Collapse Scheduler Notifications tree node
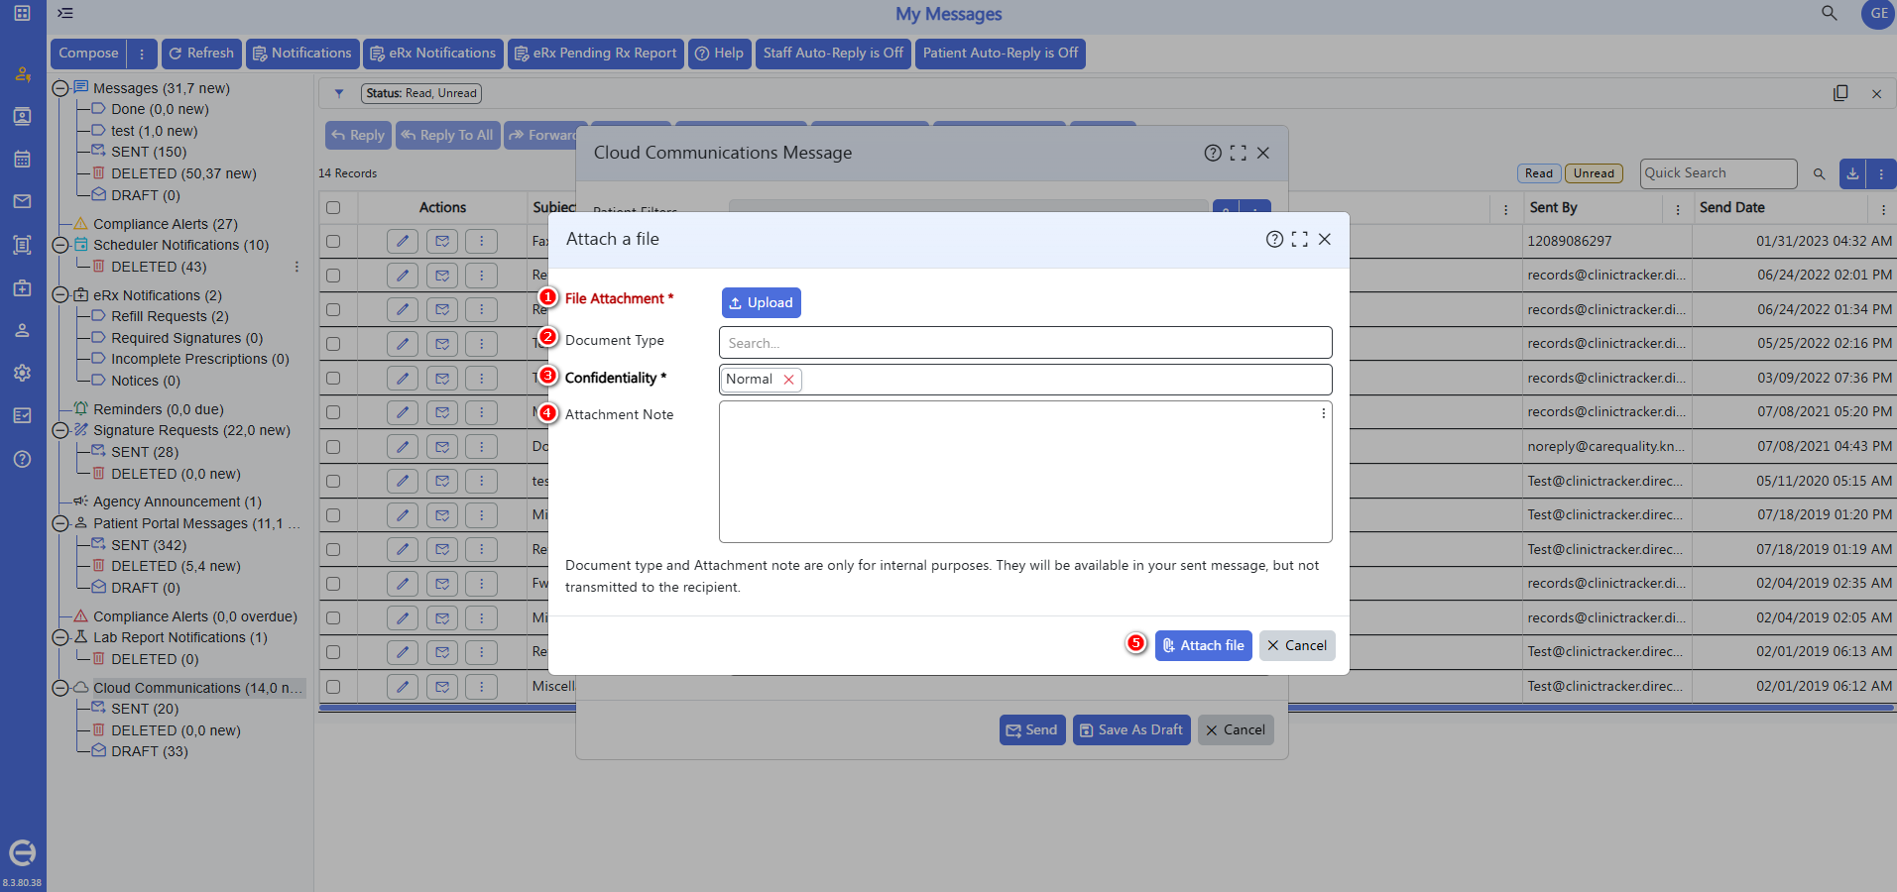The image size is (1897, 892). click(x=60, y=245)
